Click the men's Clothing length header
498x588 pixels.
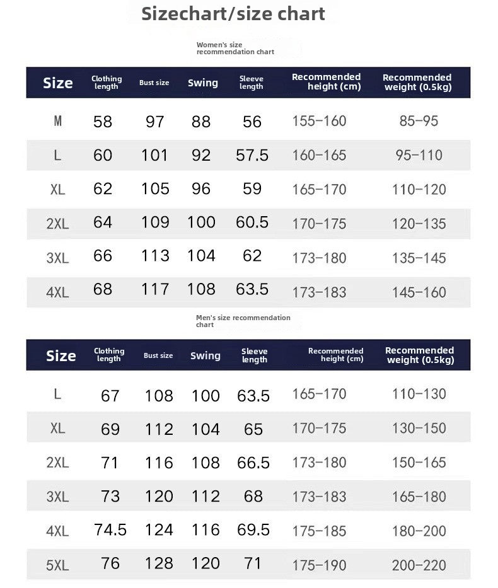[x=109, y=355]
